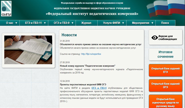Click the eye icon for visually impaired version
This screenshot has height=108, width=185.
coord(155,38)
